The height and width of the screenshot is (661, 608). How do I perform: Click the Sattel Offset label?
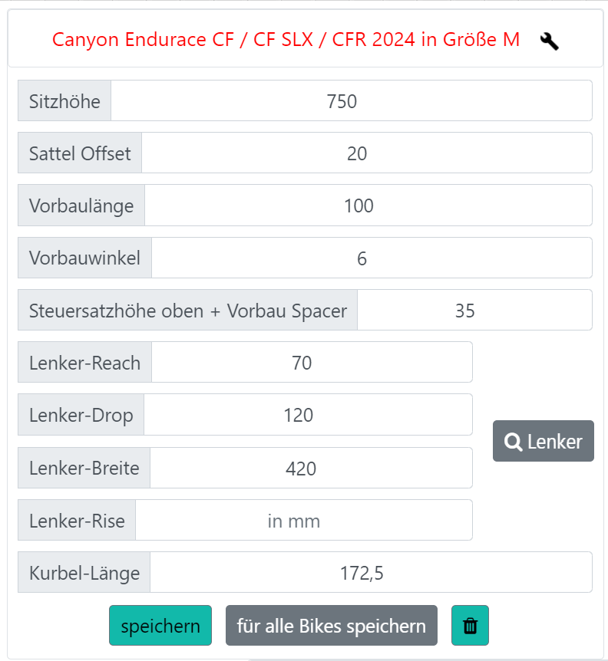[x=80, y=153]
